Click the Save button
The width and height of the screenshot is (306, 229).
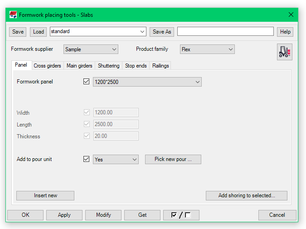[18, 32]
